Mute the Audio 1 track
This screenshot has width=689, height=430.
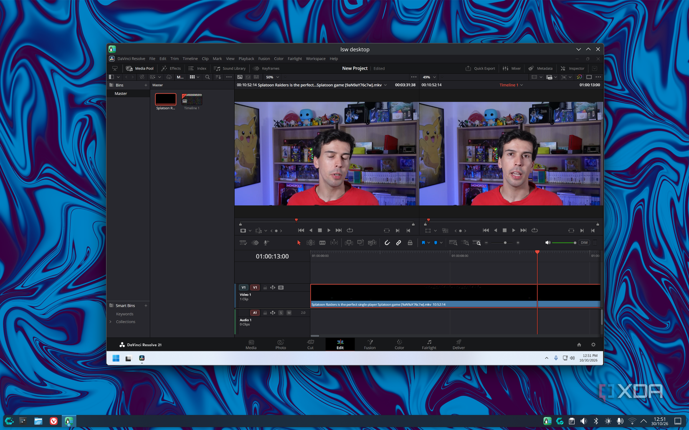coord(289,313)
